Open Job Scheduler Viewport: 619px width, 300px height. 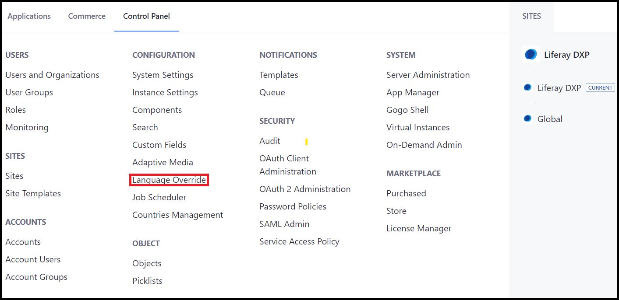point(159,197)
